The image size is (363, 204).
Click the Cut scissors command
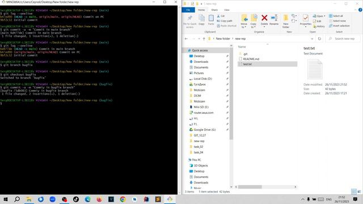[x=221, y=16]
